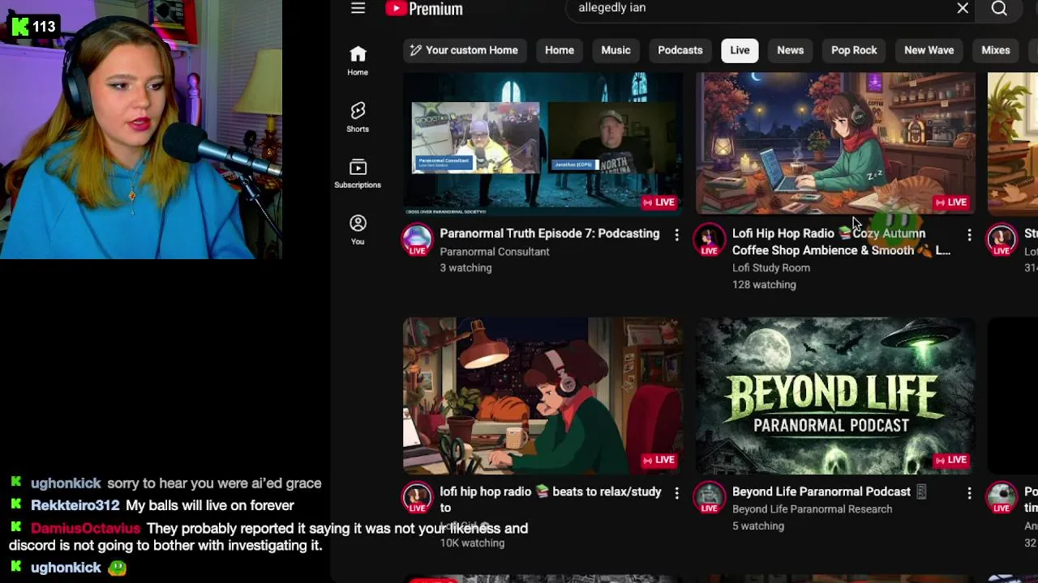Click chat username Rekkteiro312
The image size is (1038, 583).
pyautogui.click(x=75, y=505)
